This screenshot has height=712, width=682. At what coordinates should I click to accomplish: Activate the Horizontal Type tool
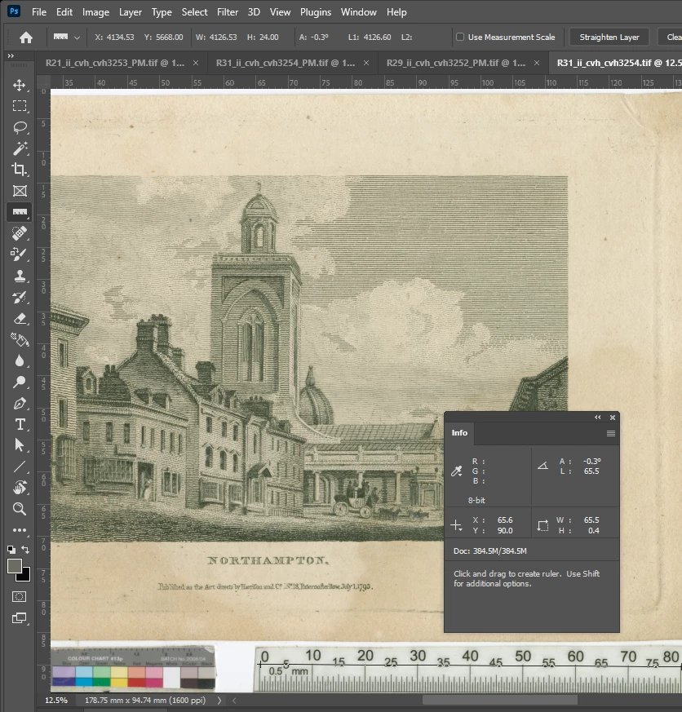pyautogui.click(x=20, y=424)
